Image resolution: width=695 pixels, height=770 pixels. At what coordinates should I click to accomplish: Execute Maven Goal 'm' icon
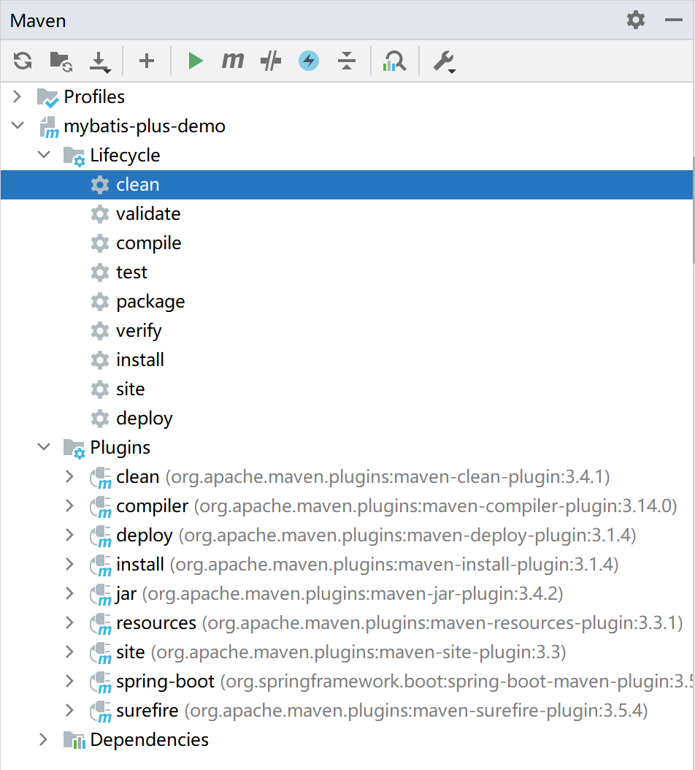233,61
